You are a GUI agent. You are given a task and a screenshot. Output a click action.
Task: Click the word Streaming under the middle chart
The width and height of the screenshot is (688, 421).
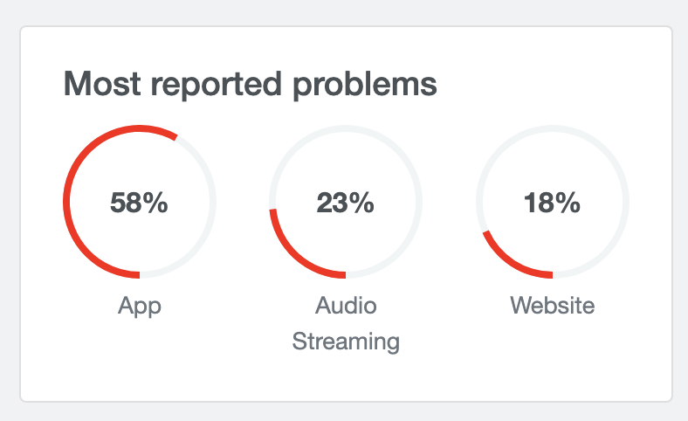(x=346, y=341)
